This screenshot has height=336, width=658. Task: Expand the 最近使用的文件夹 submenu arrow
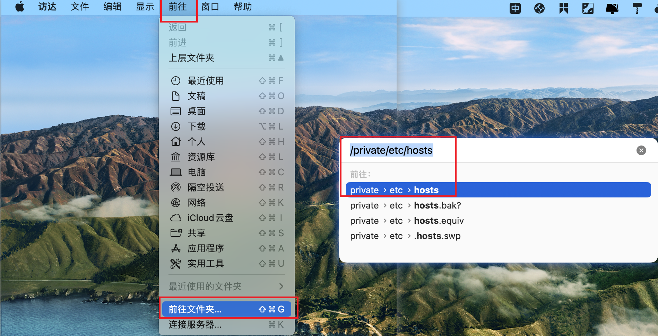281,286
